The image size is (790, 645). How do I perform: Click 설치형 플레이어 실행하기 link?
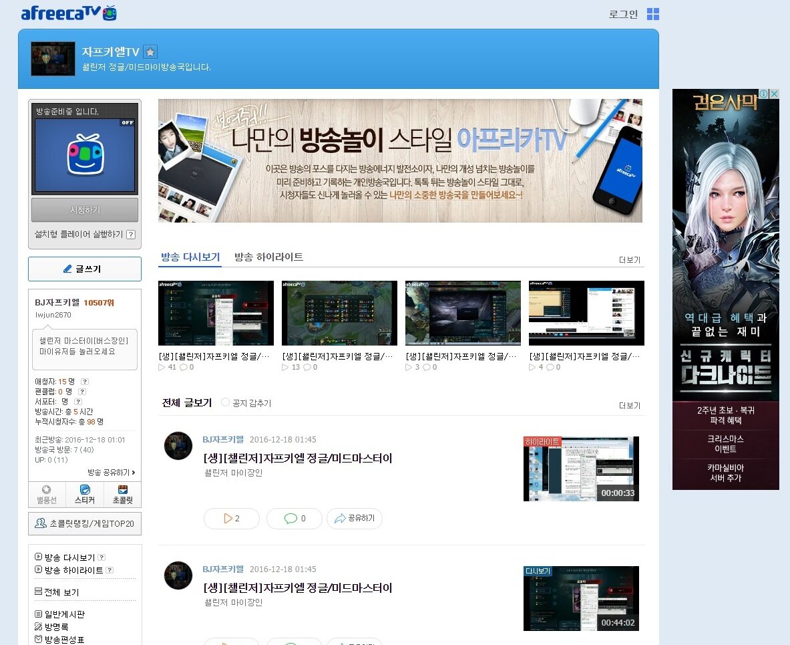coord(78,235)
